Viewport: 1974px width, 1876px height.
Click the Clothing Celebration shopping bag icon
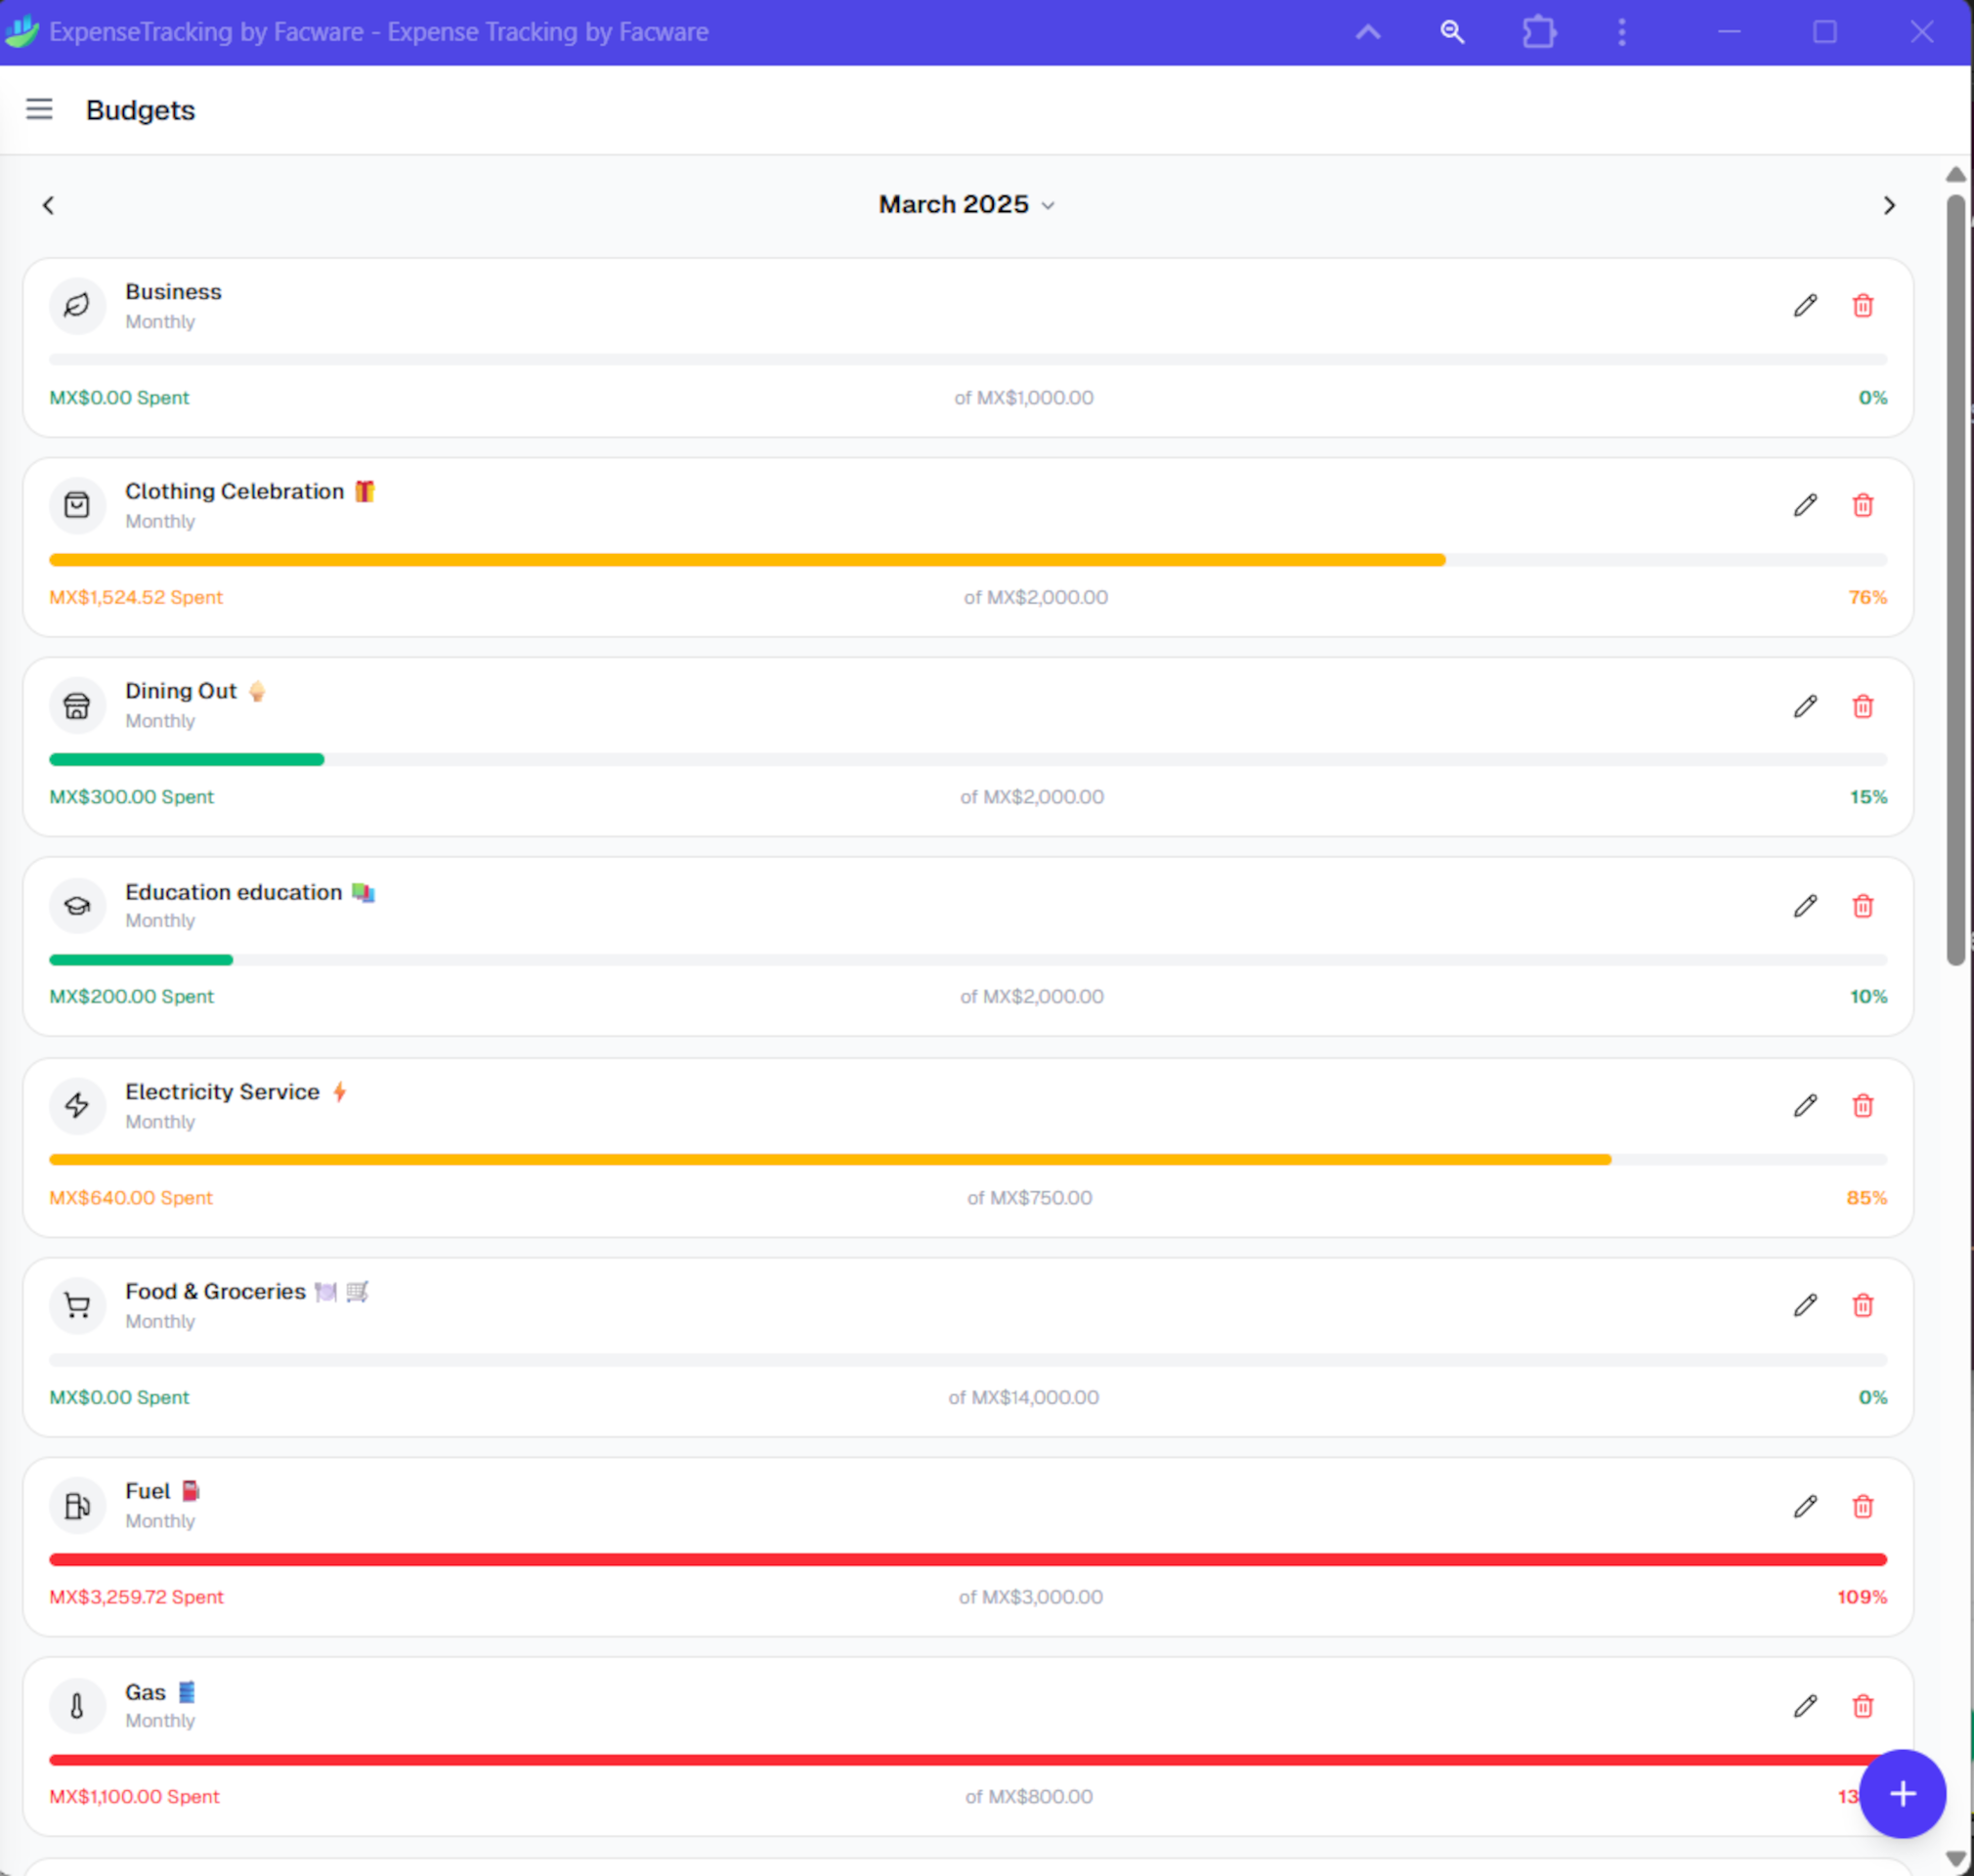tap(77, 505)
